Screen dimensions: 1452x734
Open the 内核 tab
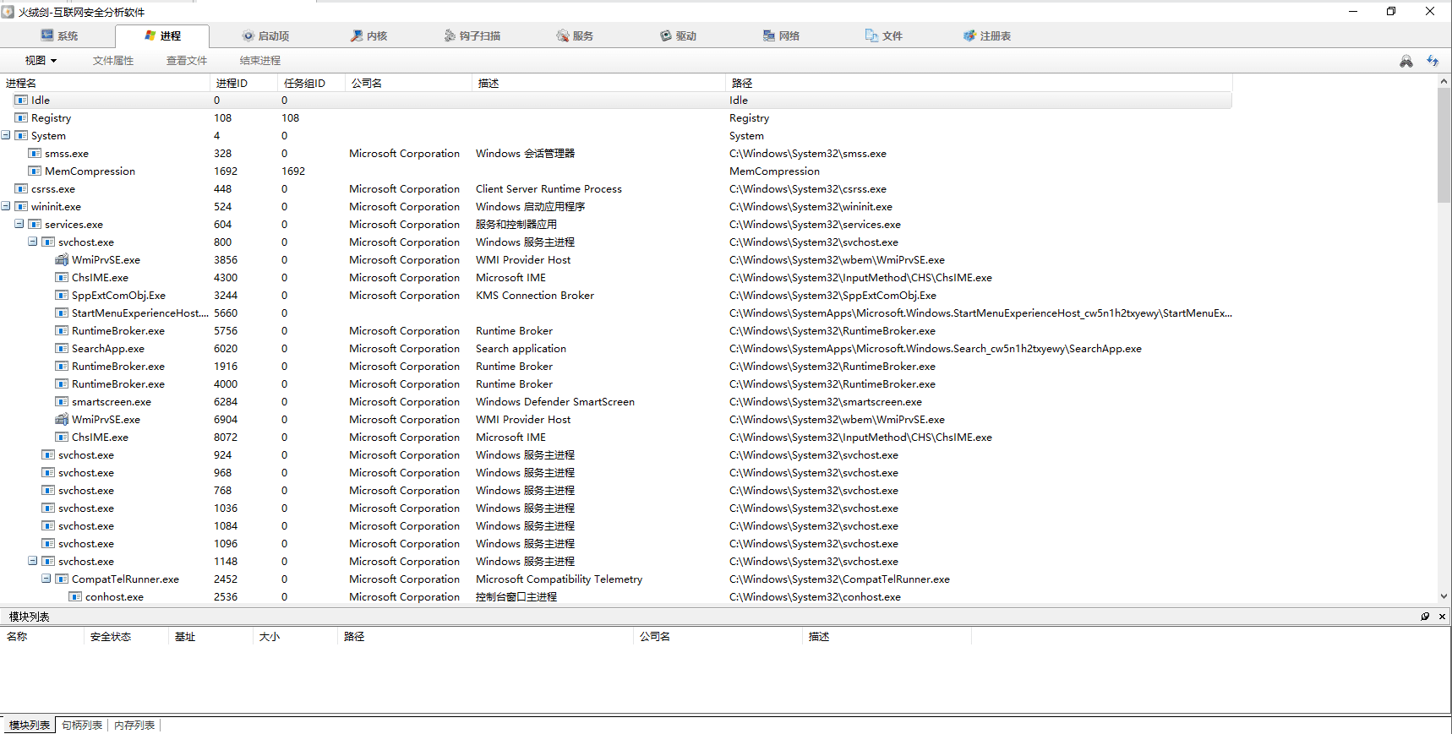click(x=368, y=35)
